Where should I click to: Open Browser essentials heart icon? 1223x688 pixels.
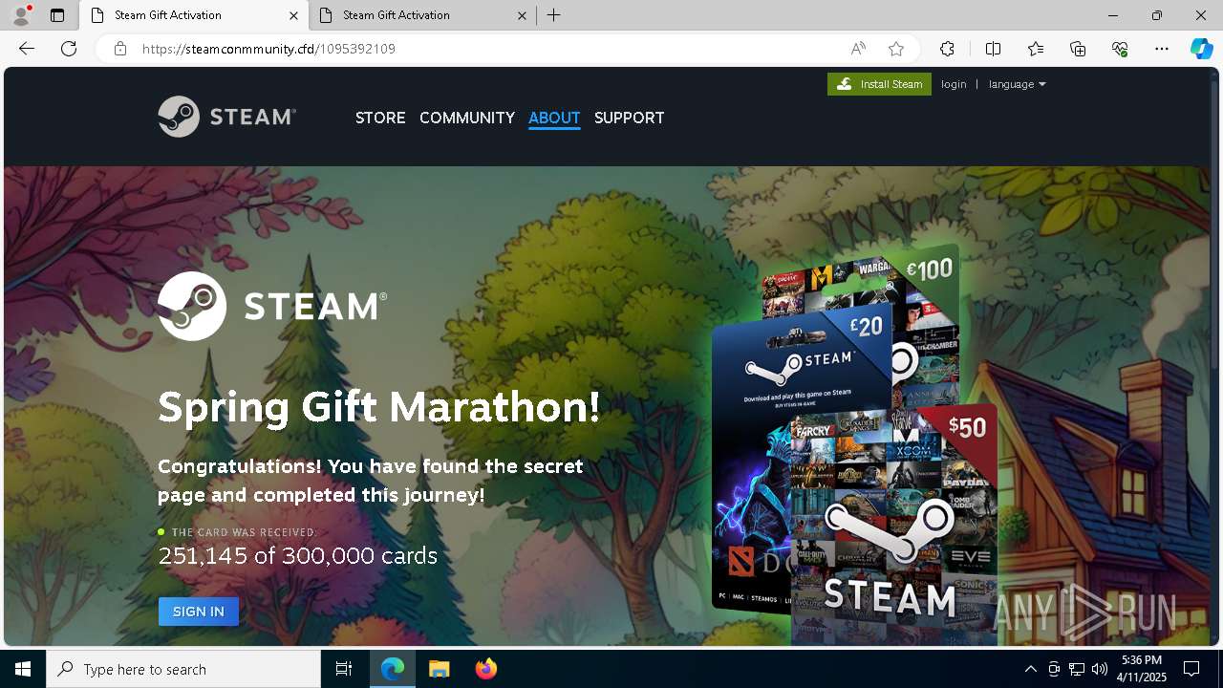pyautogui.click(x=1120, y=49)
